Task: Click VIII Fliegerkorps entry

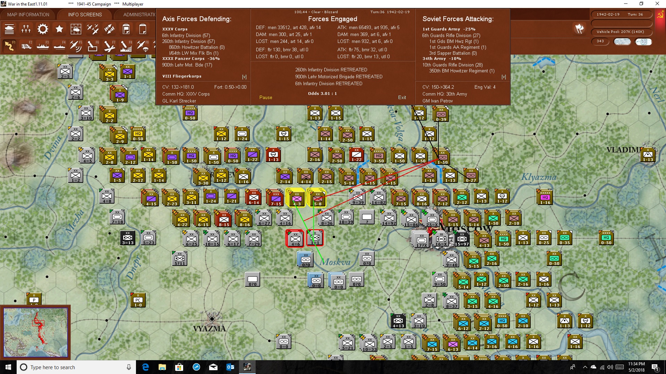Action: click(182, 76)
